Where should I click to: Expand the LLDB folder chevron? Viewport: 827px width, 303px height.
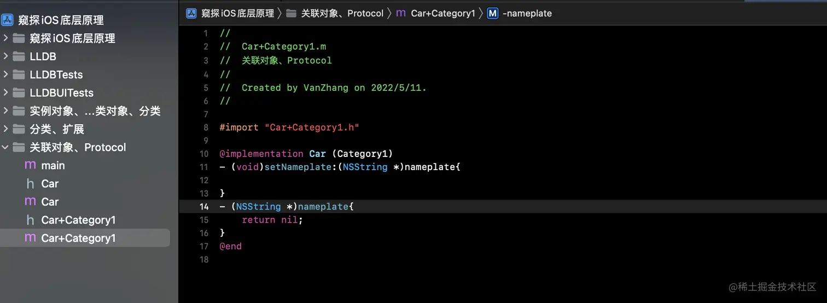[x=5, y=56]
